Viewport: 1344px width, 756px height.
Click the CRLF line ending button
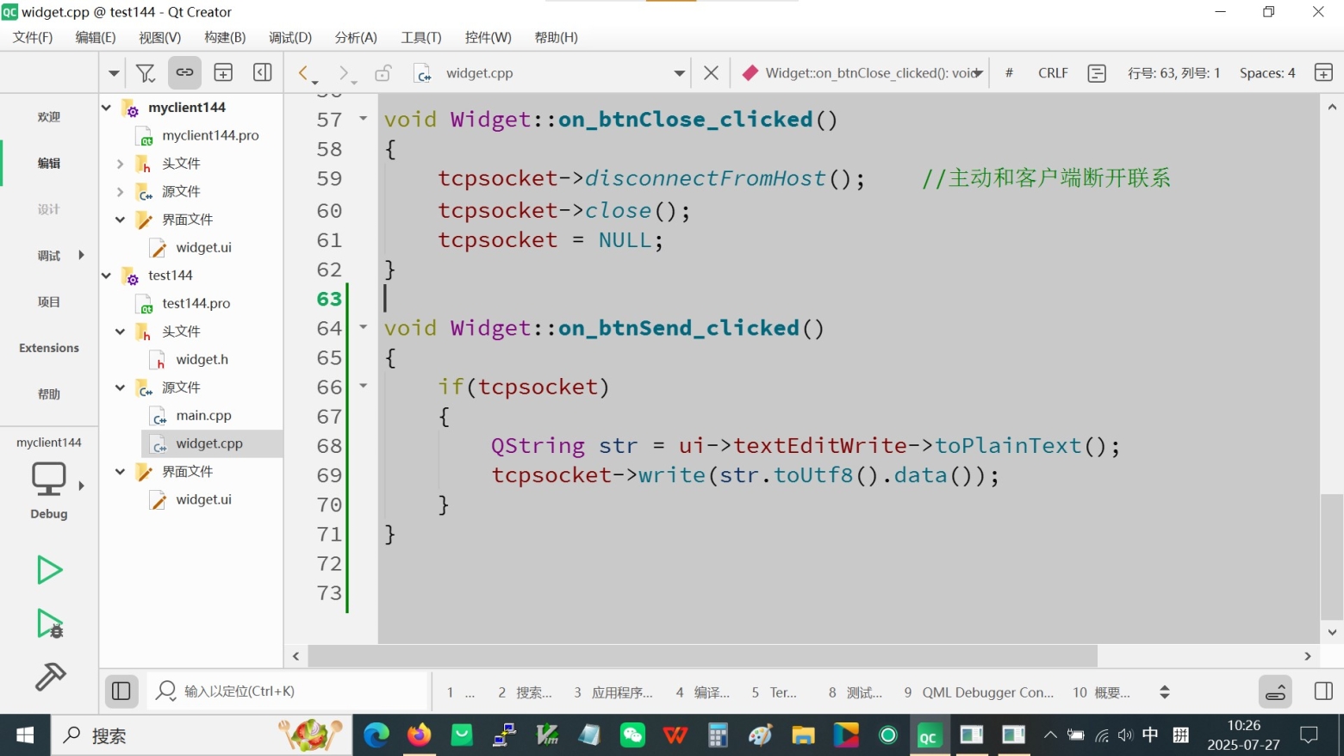pyautogui.click(x=1053, y=73)
